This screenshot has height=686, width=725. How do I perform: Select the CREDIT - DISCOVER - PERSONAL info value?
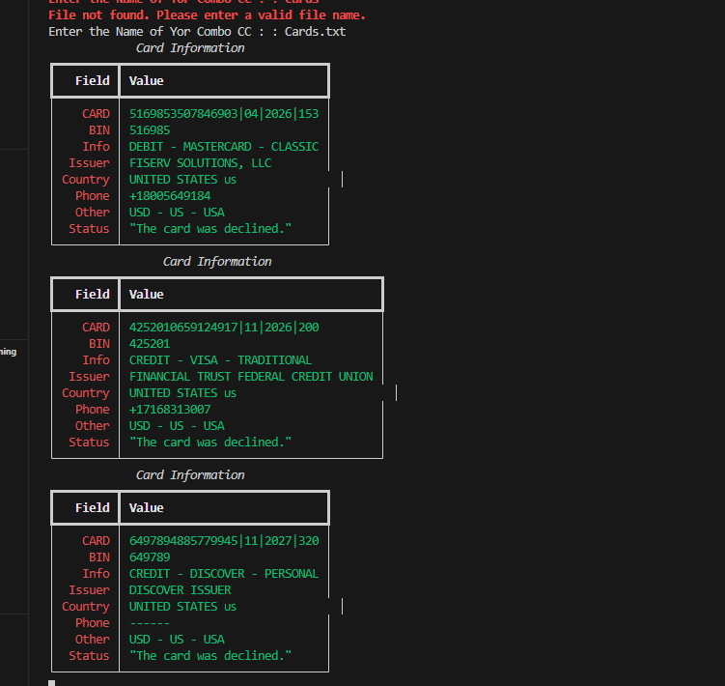224,574
